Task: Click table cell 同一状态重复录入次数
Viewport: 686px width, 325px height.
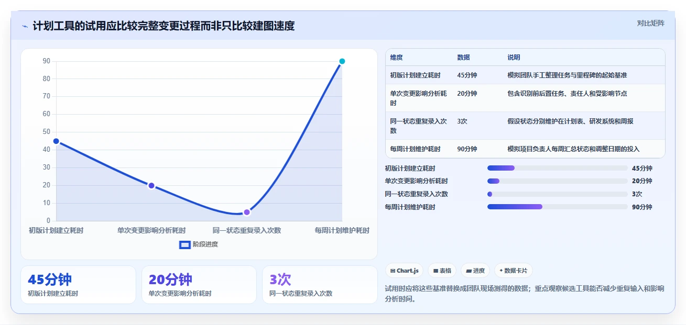Action: (x=419, y=126)
